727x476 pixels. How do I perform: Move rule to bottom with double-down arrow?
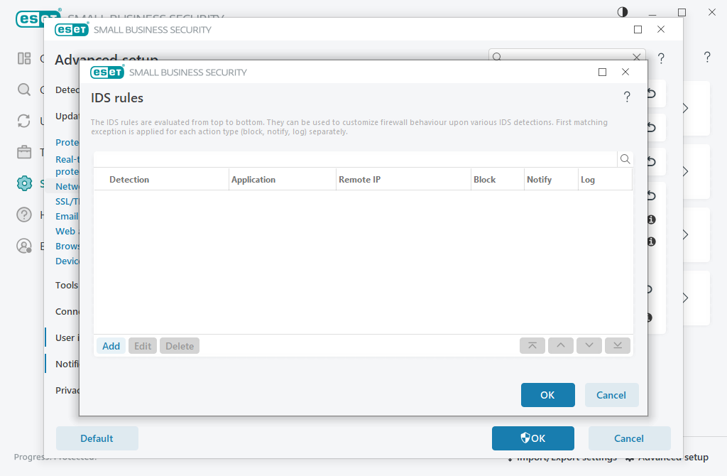coord(617,345)
